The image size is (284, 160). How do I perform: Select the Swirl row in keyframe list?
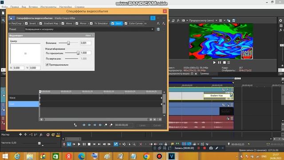(24, 104)
